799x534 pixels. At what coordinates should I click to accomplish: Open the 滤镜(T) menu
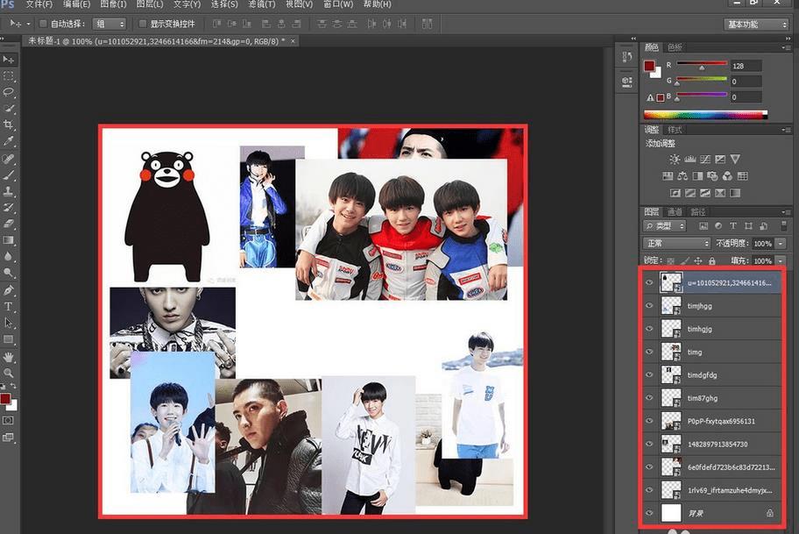pos(261,4)
